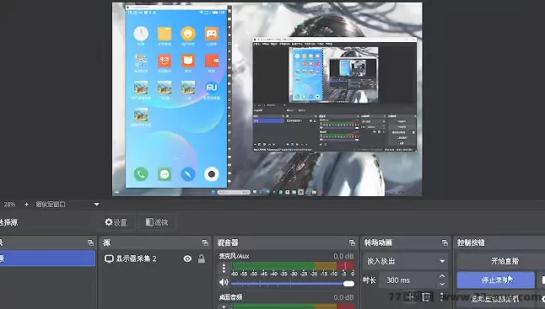
Task: Open the 麦克风/Aux three-dot options menu
Action: pyautogui.click(x=224, y=268)
